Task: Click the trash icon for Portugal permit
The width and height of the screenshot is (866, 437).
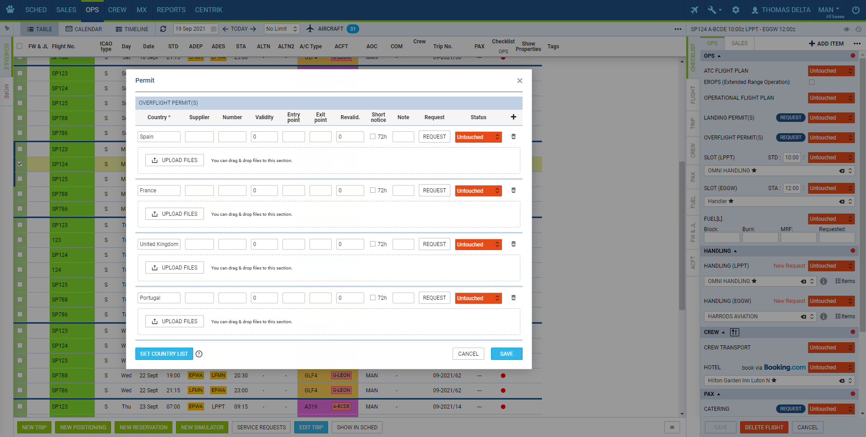Action: tap(513, 298)
